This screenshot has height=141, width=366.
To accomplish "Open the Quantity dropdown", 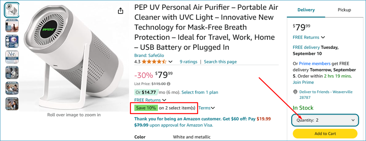I will coord(325,120).
